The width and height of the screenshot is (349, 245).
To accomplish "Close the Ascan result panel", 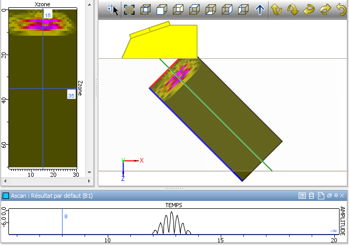I will (x=342, y=196).
